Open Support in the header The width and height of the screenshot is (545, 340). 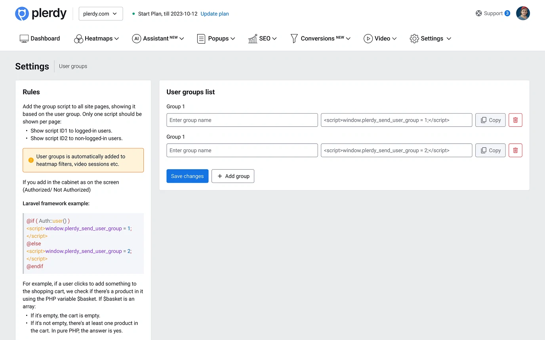(x=489, y=13)
